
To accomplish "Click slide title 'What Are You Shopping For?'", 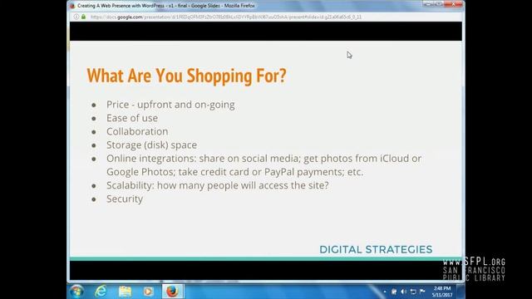I will pyautogui.click(x=186, y=76).
